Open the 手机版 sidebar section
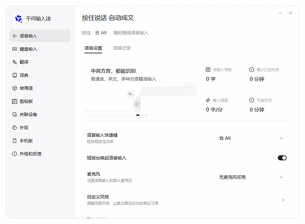The width and height of the screenshot is (305, 224). coord(40,141)
